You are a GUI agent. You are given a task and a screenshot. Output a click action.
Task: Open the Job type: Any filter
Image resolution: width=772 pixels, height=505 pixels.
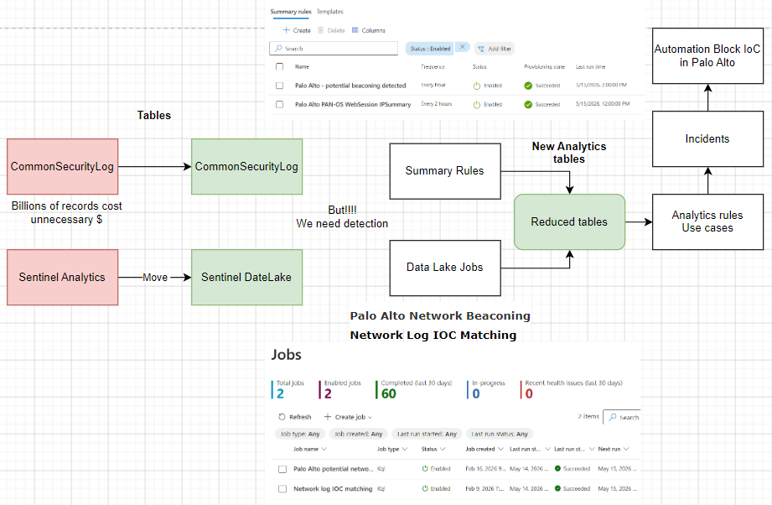click(x=300, y=434)
